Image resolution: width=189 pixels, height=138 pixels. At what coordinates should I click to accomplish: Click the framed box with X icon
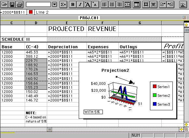[146, 5]
